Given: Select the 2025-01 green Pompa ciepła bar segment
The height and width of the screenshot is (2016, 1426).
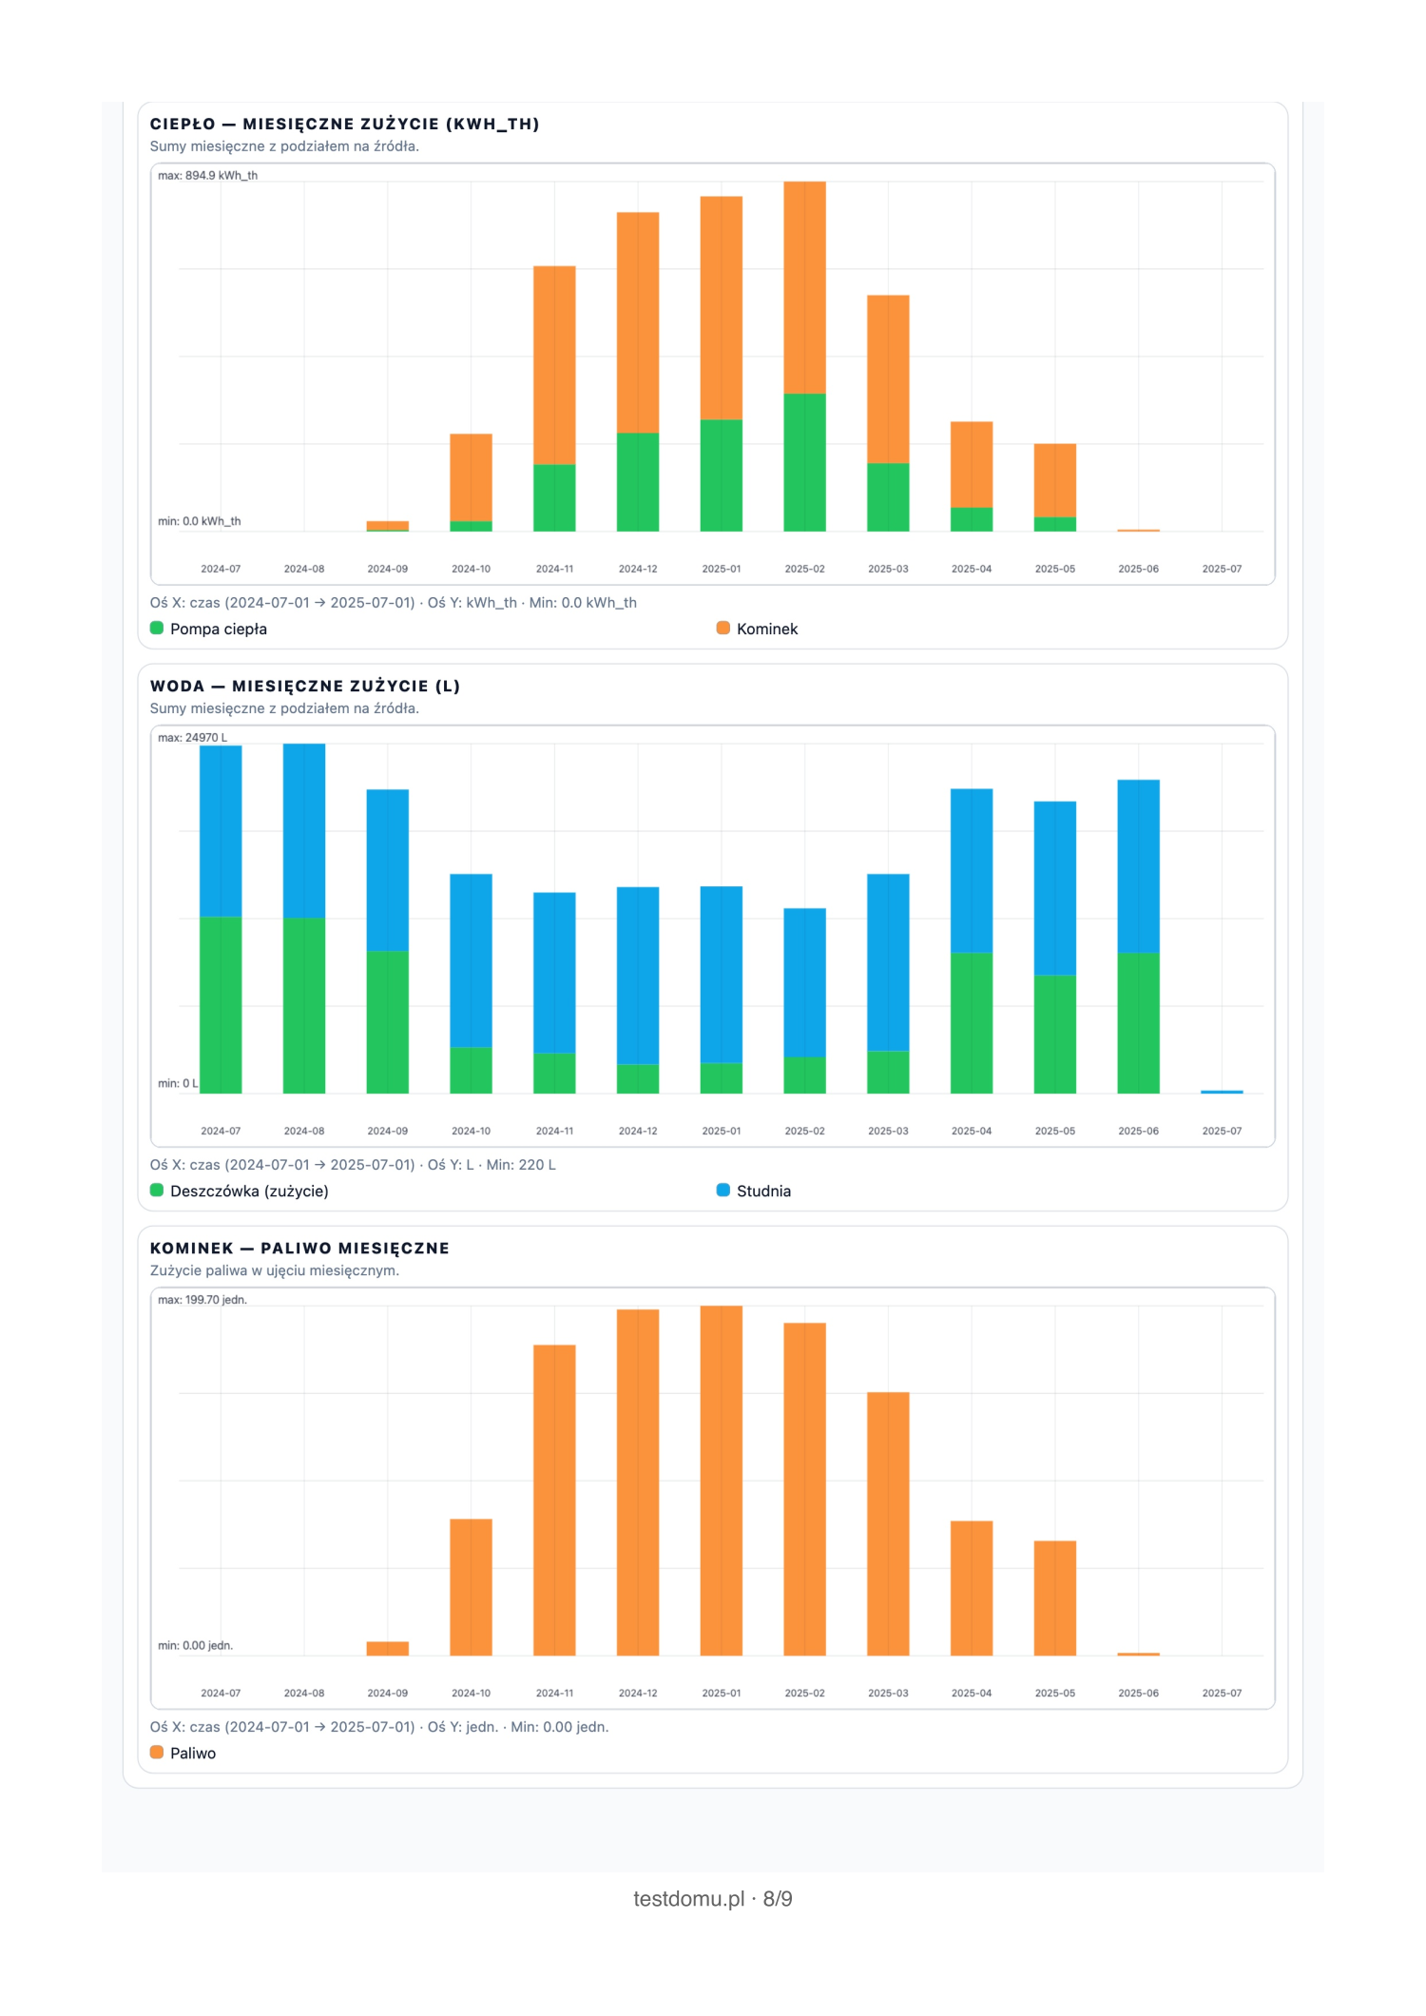Looking at the screenshot, I should tap(721, 475).
